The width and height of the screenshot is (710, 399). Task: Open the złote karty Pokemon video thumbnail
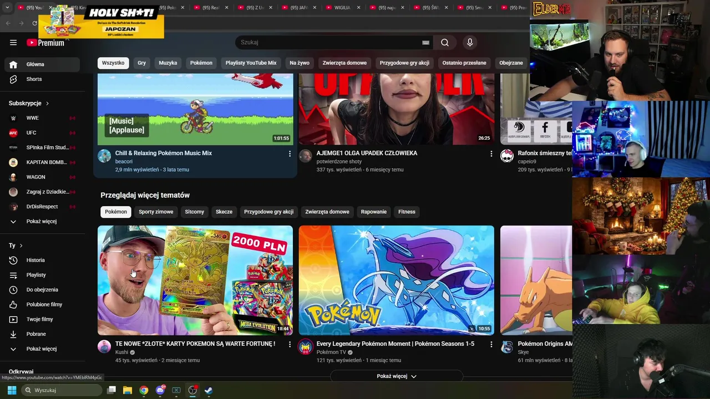(195, 280)
